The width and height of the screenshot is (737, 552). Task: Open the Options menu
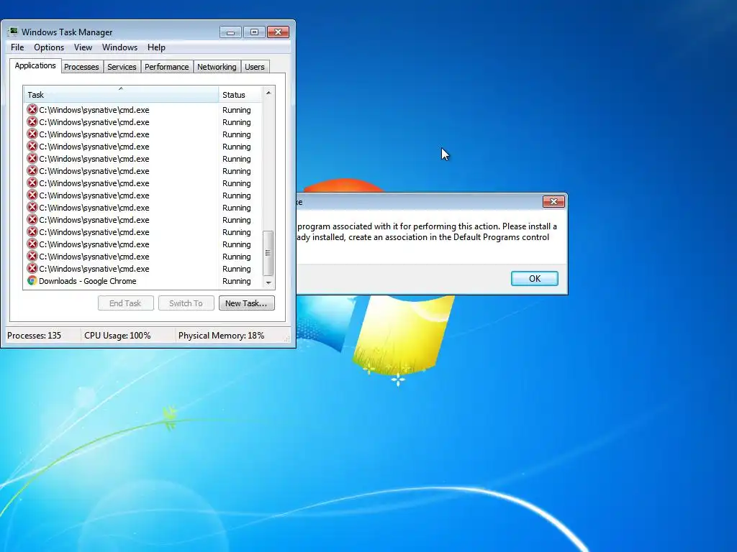(49, 47)
